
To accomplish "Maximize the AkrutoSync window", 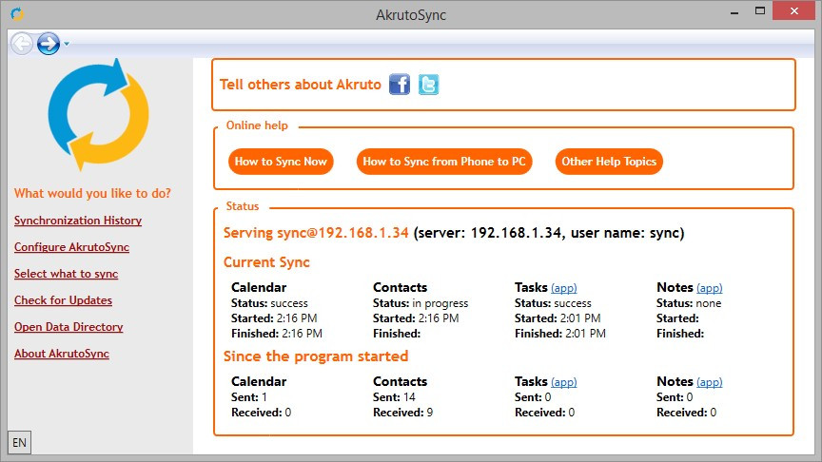I will pos(760,11).
